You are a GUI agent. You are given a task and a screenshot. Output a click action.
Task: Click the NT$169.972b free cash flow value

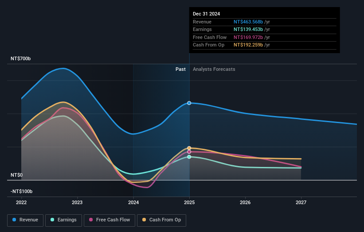[248, 37]
